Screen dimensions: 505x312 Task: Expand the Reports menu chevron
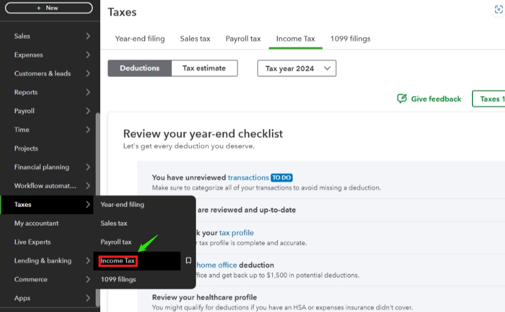88,92
